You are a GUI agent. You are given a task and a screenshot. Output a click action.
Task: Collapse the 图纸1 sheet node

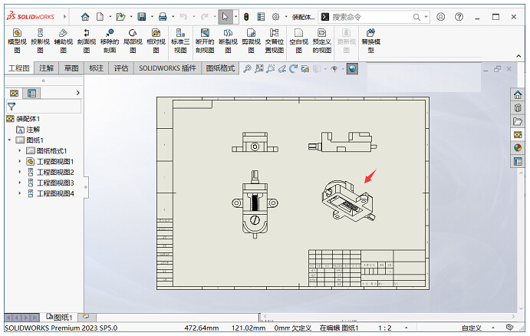pyautogui.click(x=9, y=140)
